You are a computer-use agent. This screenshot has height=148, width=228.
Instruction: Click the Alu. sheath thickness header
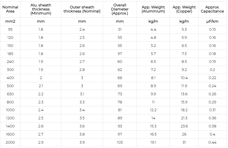[41, 9]
